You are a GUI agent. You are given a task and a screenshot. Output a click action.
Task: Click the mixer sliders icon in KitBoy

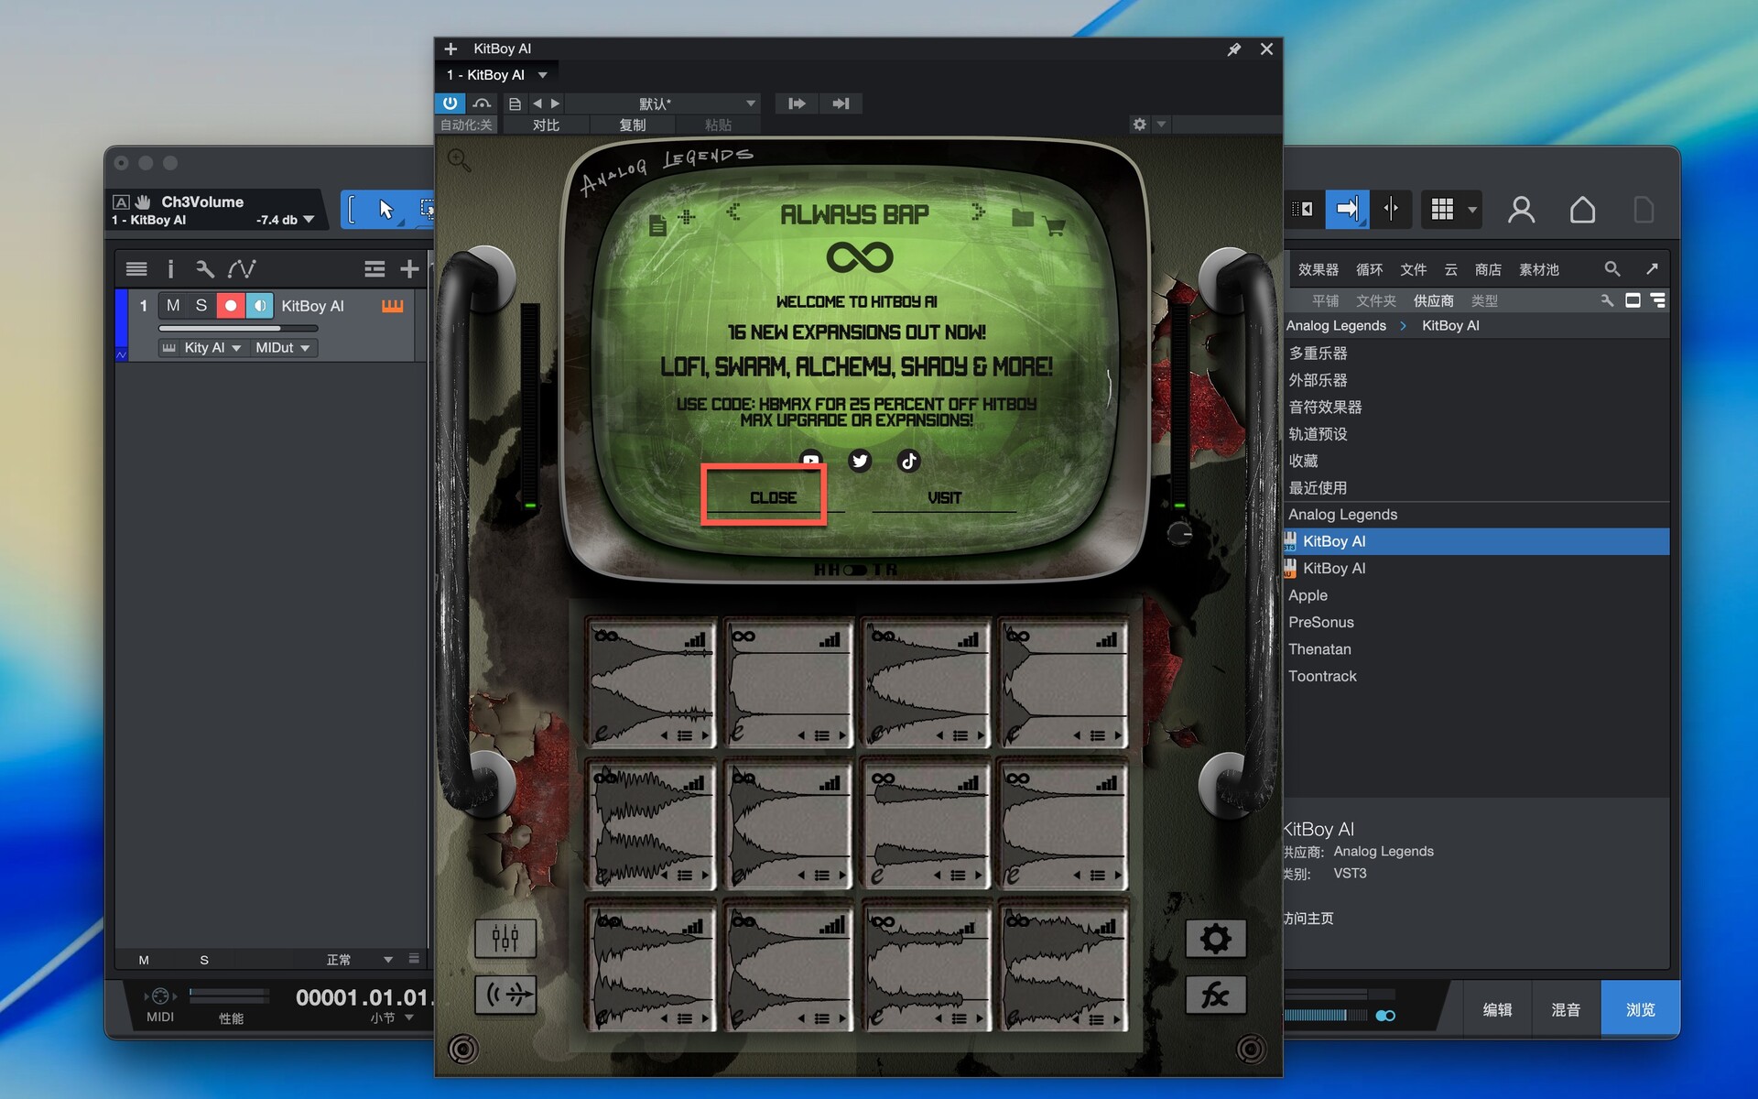[x=505, y=938]
